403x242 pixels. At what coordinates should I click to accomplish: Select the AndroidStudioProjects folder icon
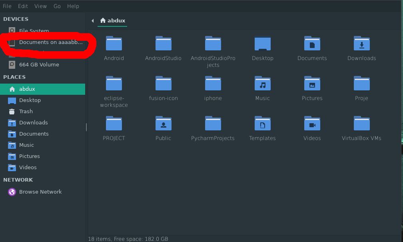tap(213, 43)
